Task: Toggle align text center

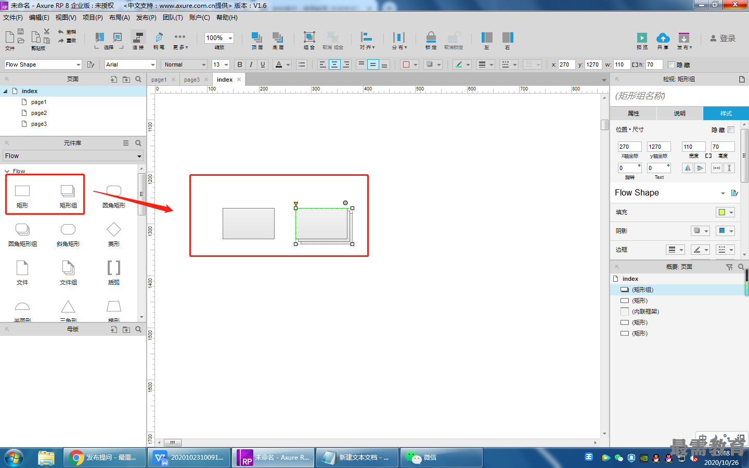Action: 334,64
